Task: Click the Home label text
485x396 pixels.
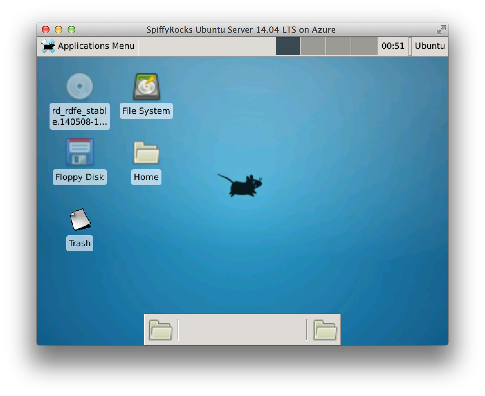Action: [146, 177]
